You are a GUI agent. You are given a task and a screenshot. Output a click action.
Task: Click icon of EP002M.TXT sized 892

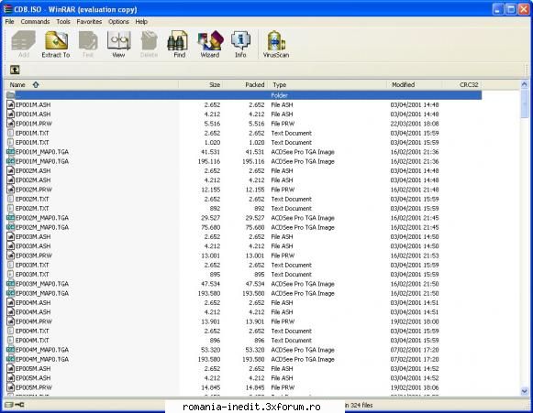click(x=10, y=208)
